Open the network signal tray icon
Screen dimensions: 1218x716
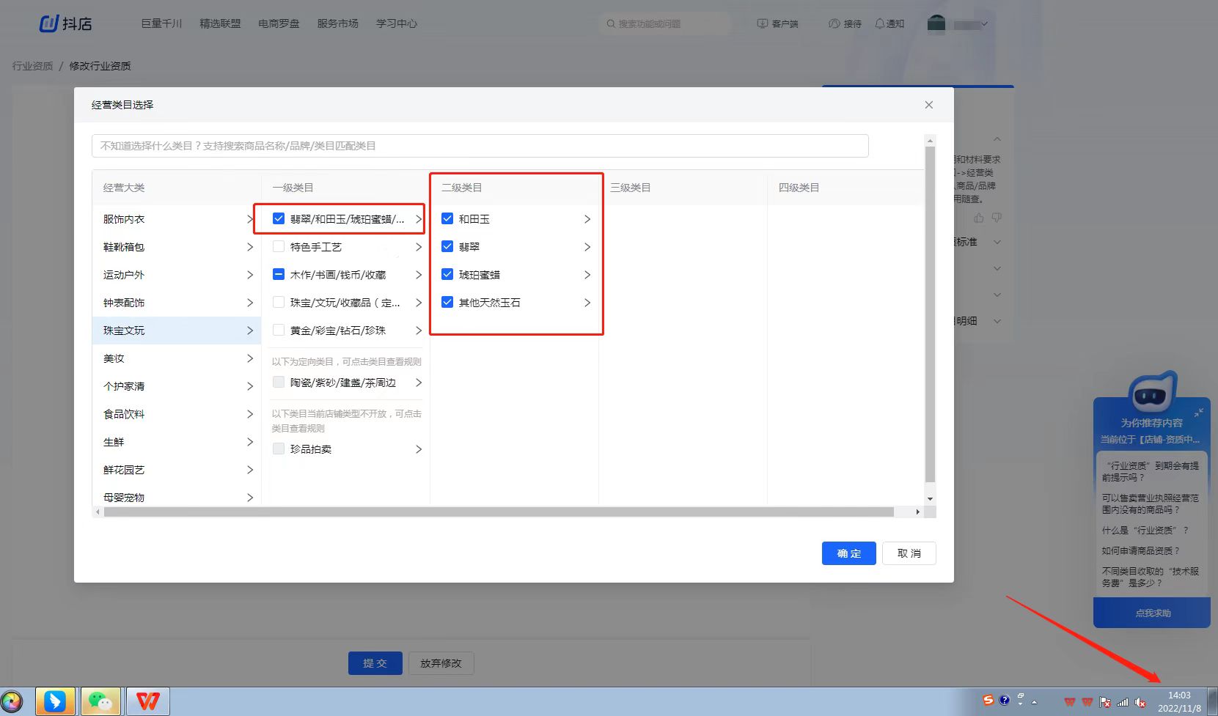tap(1123, 702)
